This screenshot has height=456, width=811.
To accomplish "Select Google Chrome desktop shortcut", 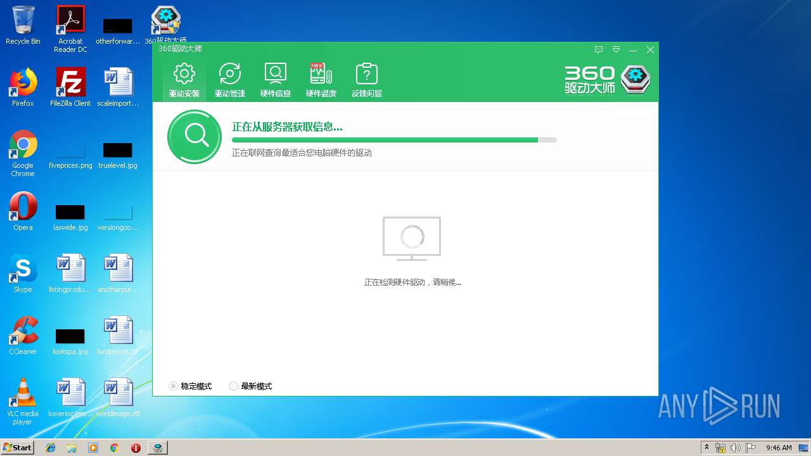I will click(23, 153).
